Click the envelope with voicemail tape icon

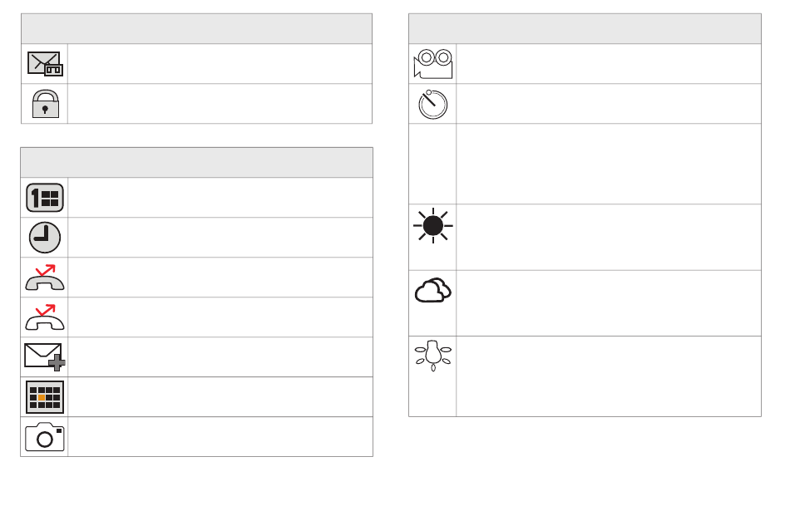(x=45, y=64)
